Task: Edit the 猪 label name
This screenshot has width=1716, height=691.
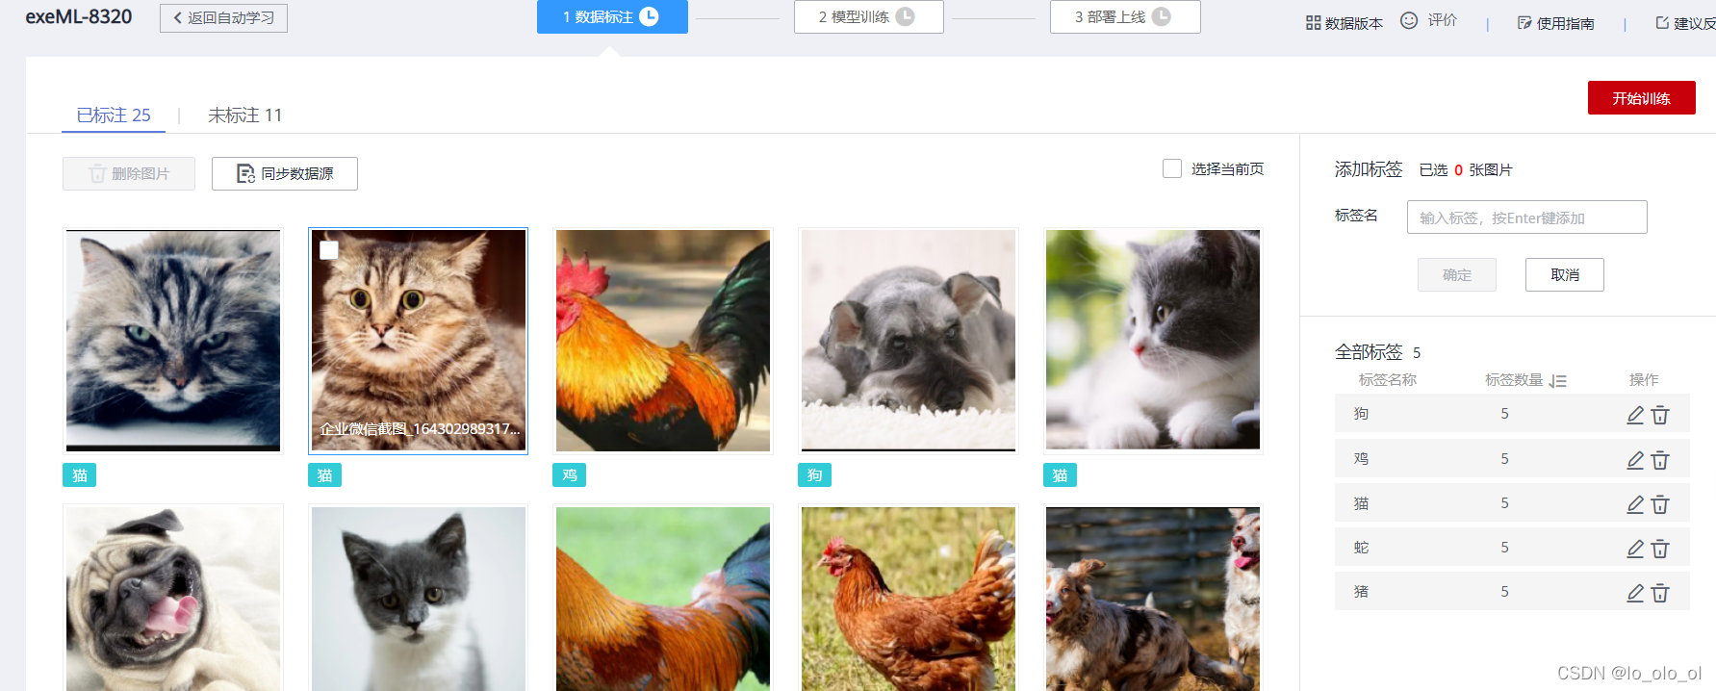Action: (1635, 593)
